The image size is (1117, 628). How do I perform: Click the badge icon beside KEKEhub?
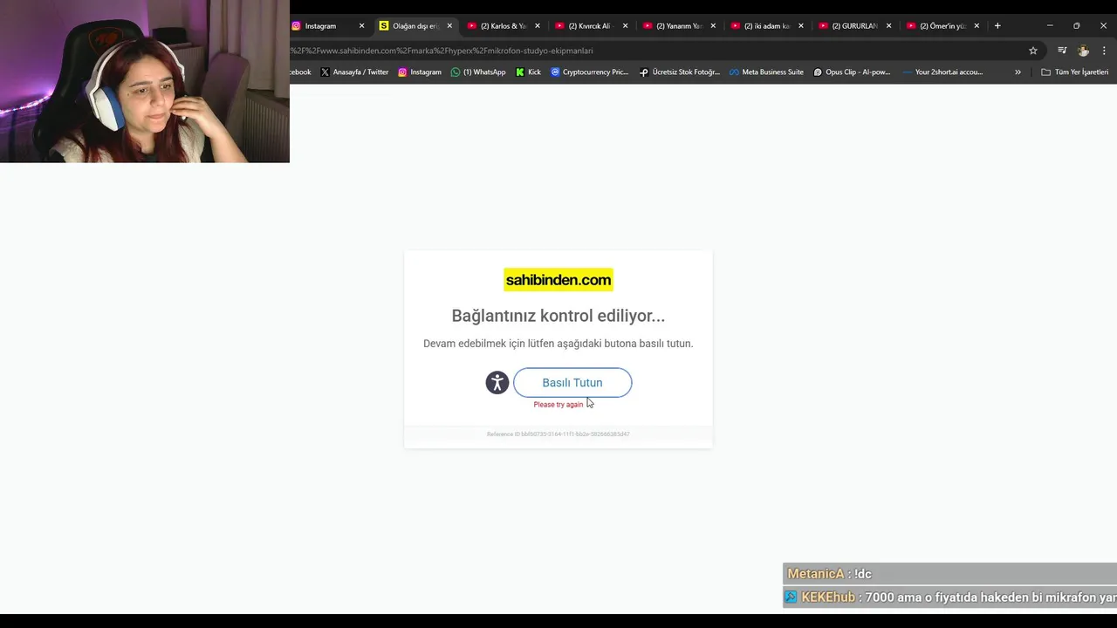tap(791, 597)
